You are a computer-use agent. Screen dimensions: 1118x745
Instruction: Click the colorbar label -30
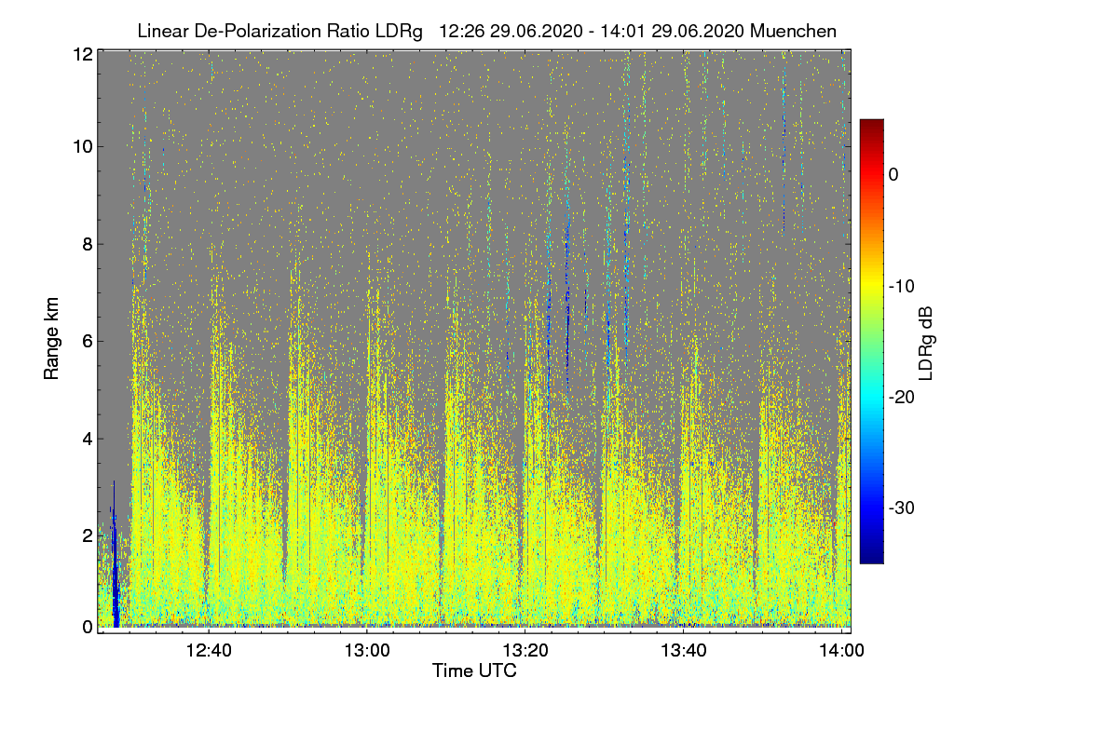902,508
